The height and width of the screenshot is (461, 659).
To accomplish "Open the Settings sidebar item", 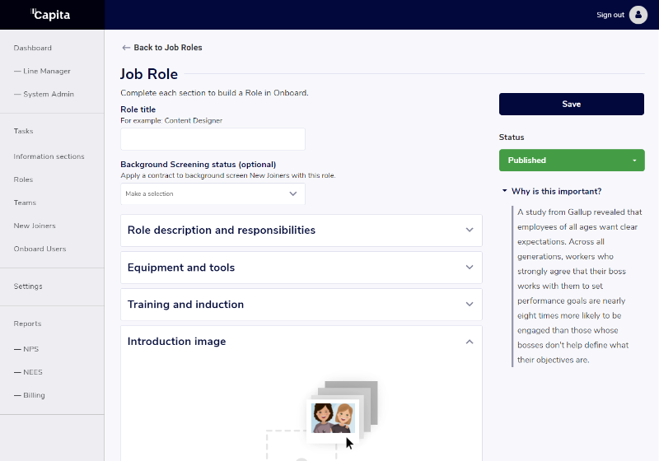I will [28, 286].
